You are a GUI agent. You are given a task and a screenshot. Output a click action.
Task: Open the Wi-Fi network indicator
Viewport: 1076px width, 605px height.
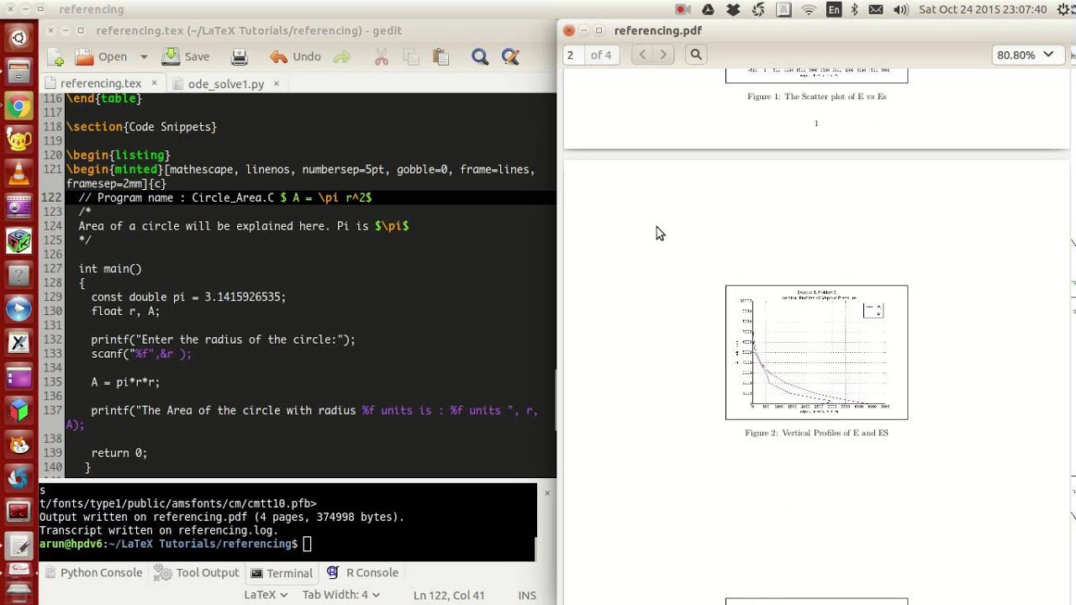point(809,9)
